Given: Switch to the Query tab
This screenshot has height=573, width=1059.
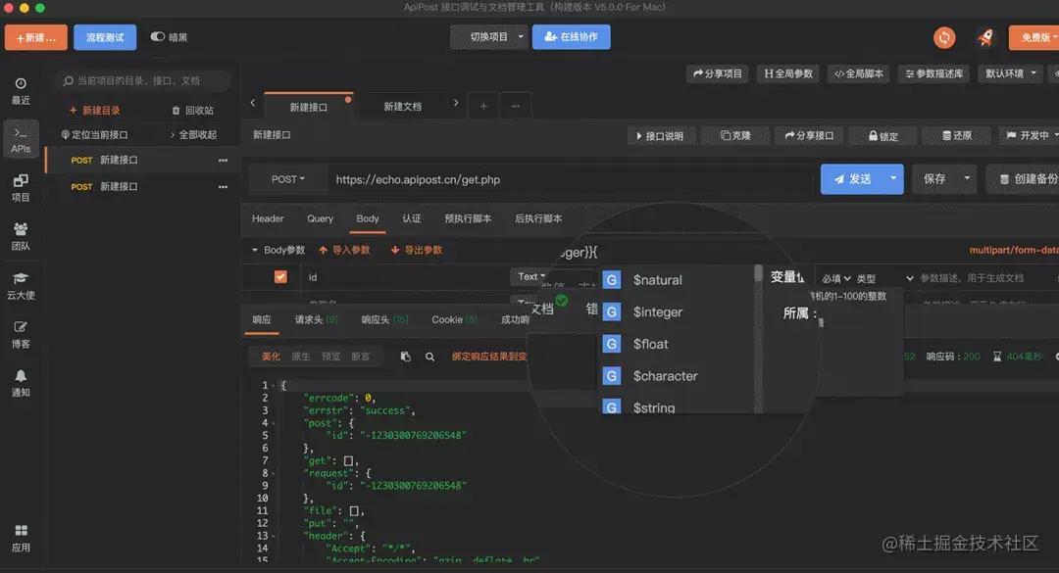Looking at the screenshot, I should pos(321,218).
